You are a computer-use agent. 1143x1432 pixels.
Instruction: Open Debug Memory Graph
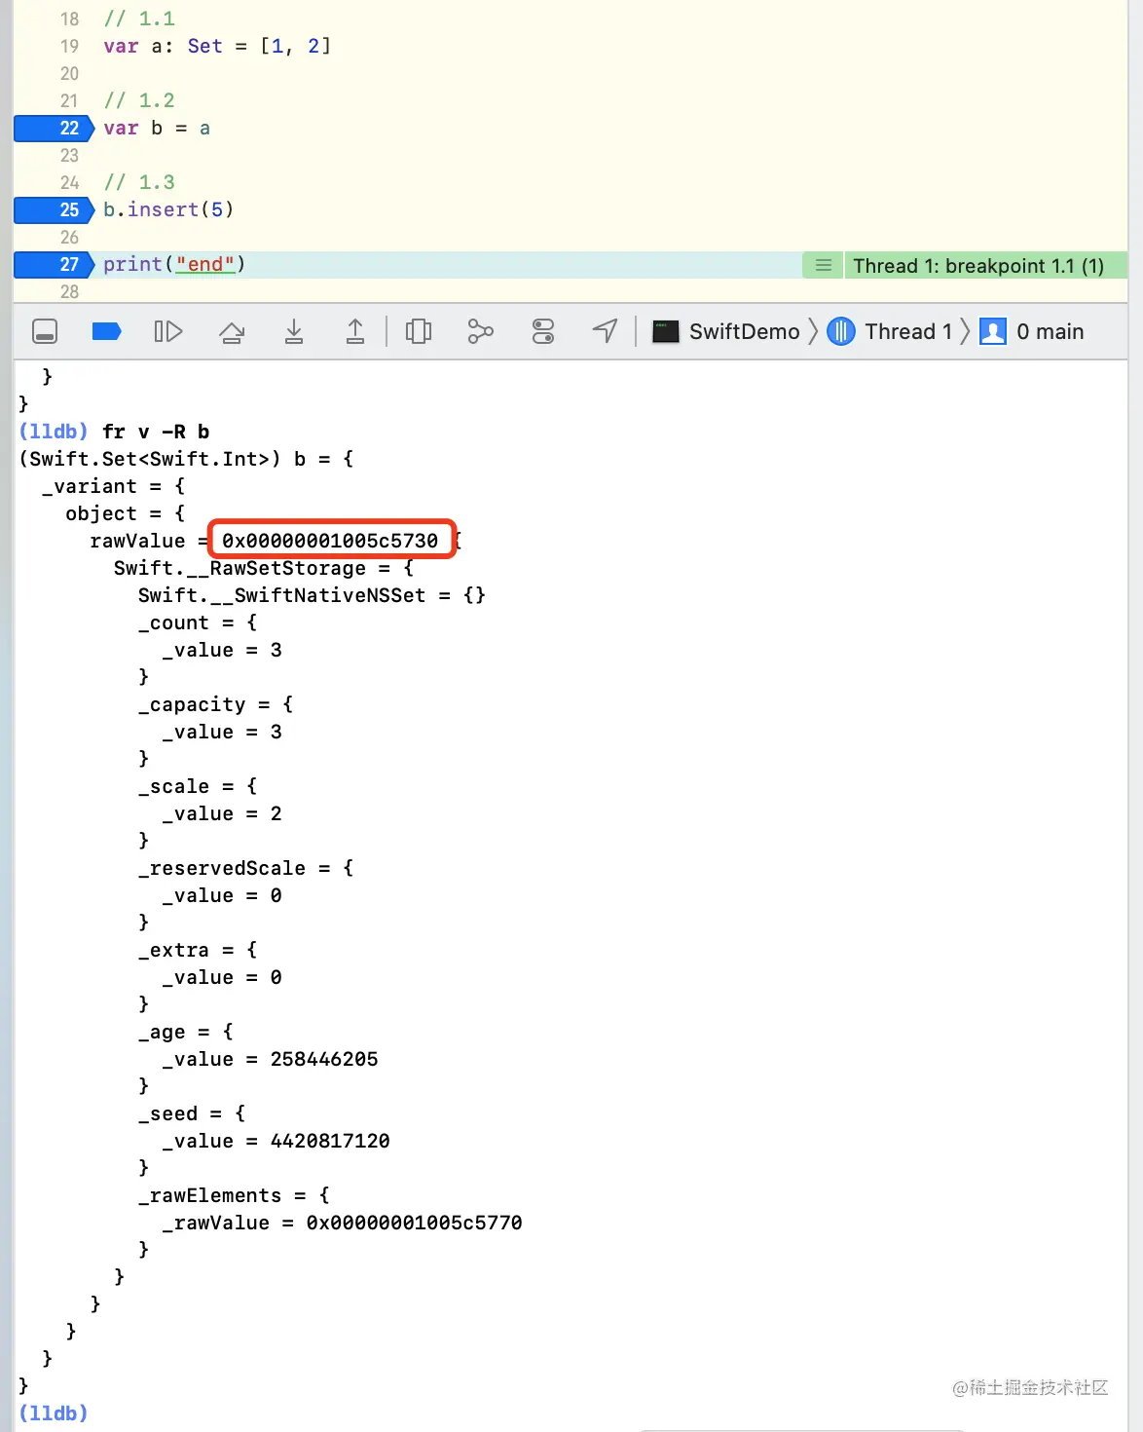pos(480,332)
